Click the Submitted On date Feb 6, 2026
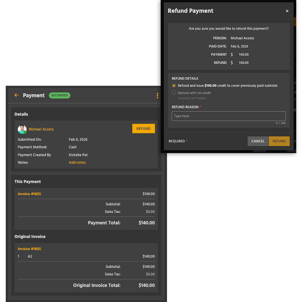302x302 pixels. (x=78, y=140)
